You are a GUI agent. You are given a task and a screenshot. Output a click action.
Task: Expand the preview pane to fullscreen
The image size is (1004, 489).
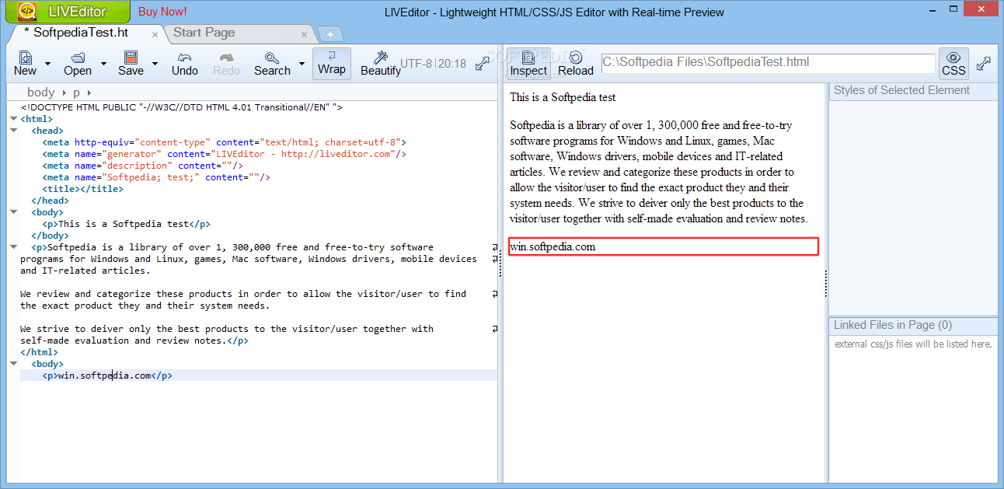(984, 64)
